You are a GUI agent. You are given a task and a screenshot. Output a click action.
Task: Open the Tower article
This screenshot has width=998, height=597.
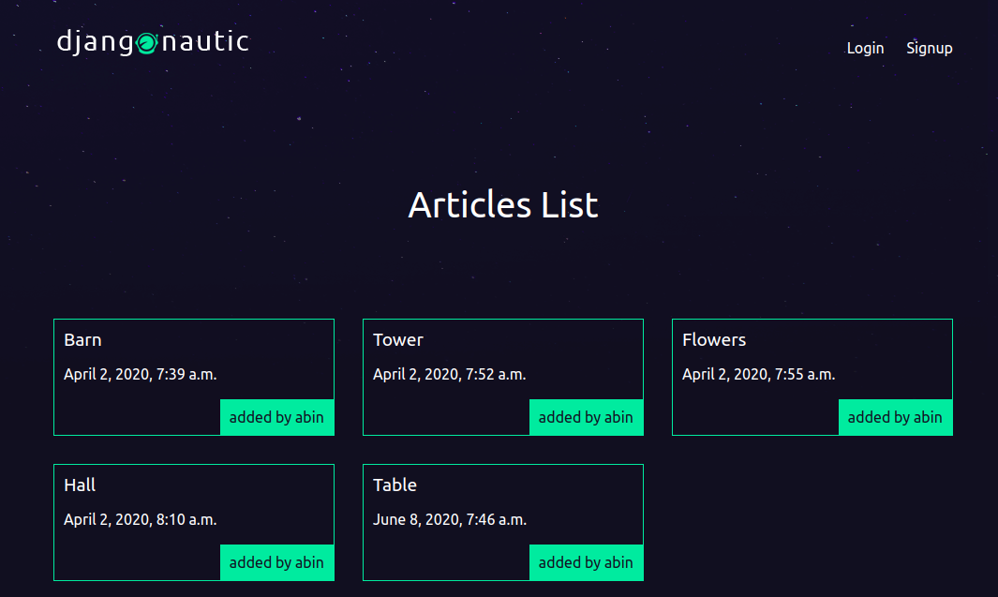(398, 339)
